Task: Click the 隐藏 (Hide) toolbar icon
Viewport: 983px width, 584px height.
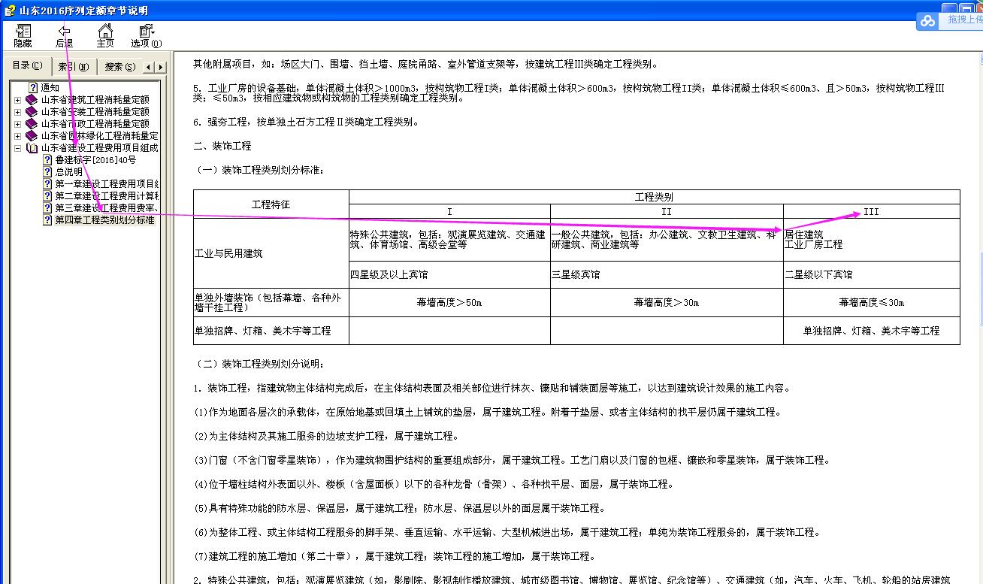Action: [23, 36]
